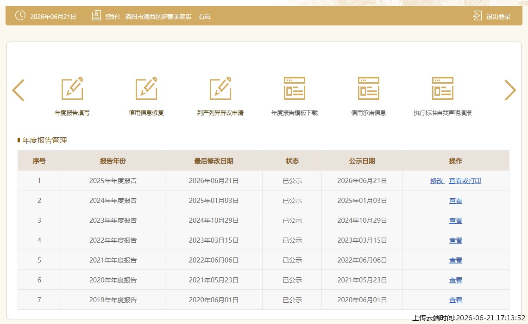Open 信用承诺信息 icon

point(368,88)
